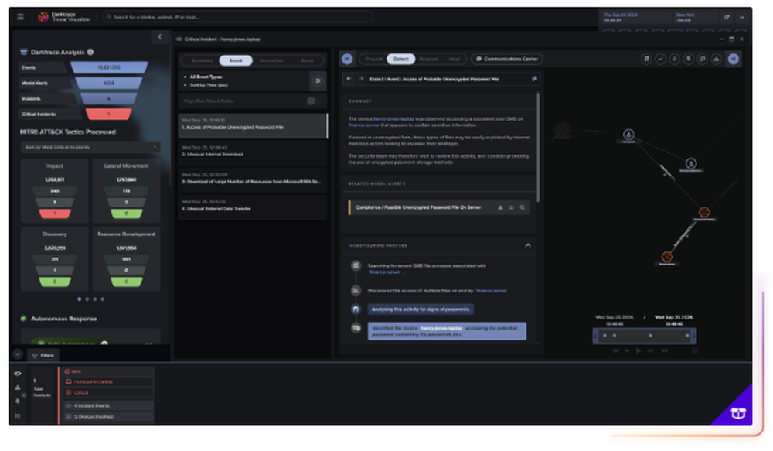Click the magnifier on Compliance model alert
Image resolution: width=773 pixels, height=451 pixels.
point(523,208)
